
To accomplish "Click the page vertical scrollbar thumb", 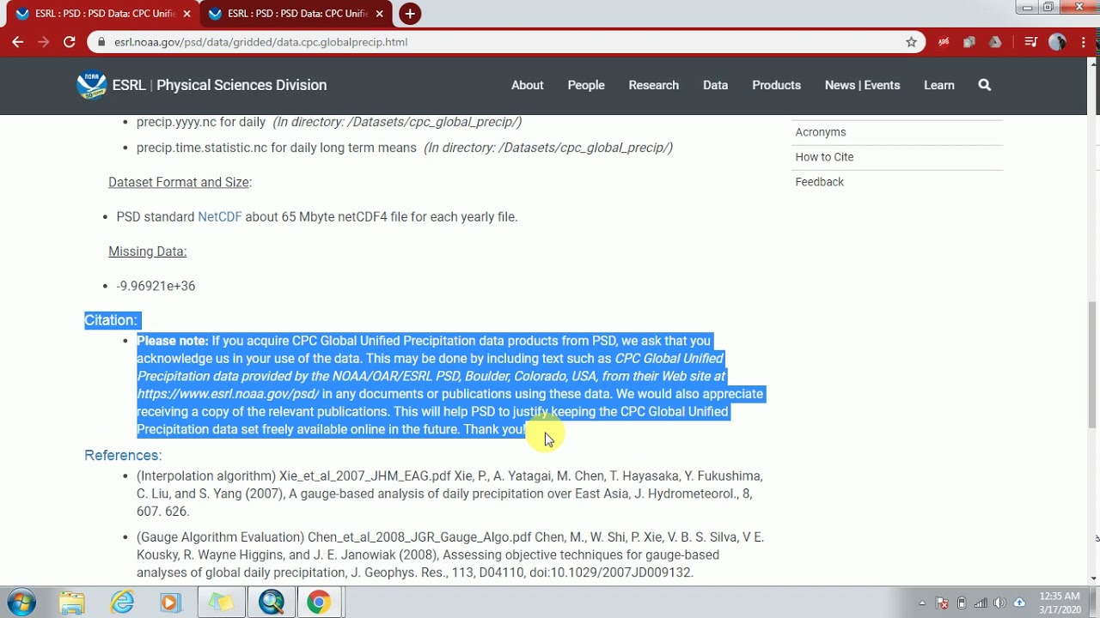I will tap(1093, 363).
